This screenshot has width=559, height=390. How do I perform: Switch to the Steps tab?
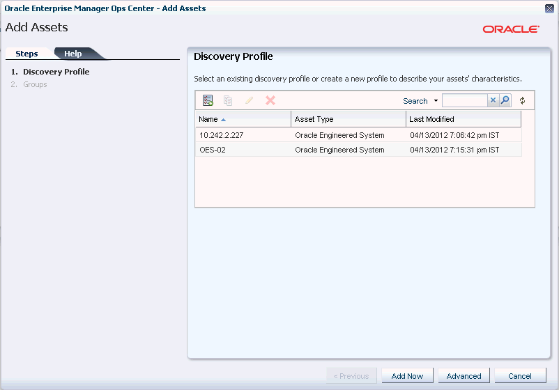[x=26, y=54]
